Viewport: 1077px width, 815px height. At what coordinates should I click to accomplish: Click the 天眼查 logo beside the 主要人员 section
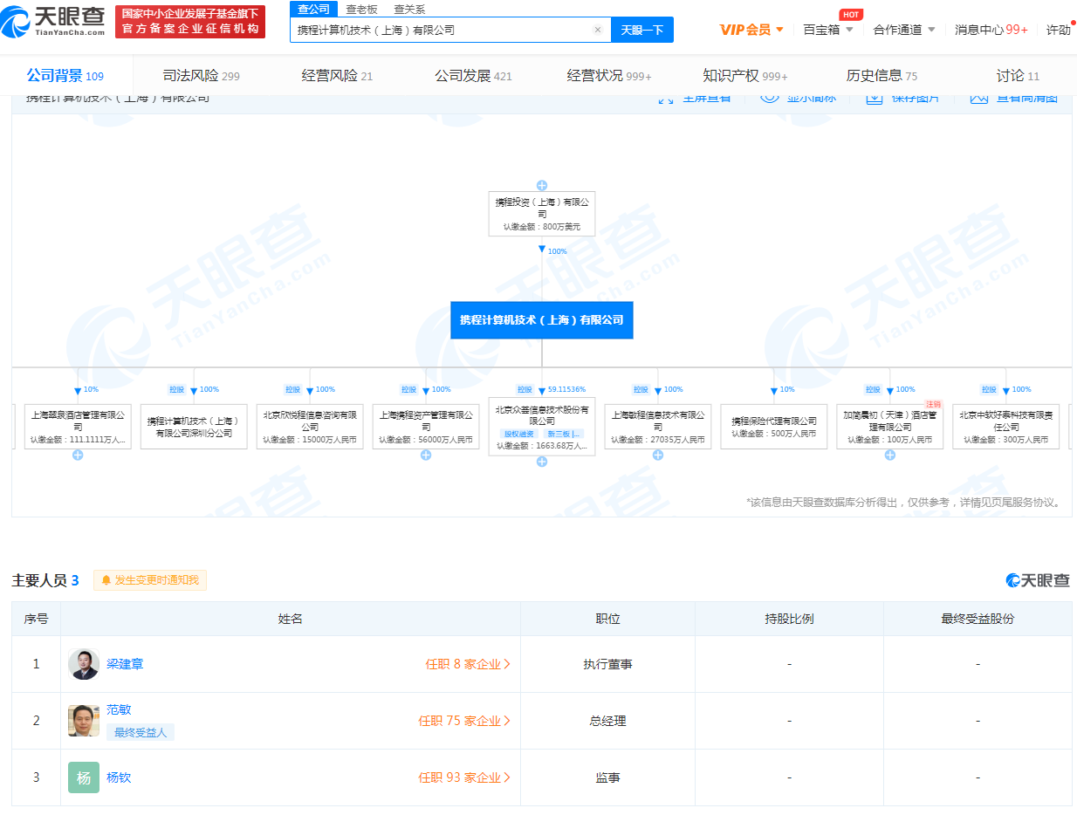(1038, 580)
